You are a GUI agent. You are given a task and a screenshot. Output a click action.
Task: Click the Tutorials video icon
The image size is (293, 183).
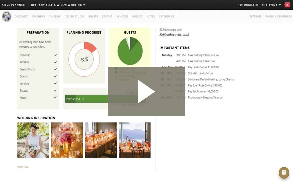[257, 5]
